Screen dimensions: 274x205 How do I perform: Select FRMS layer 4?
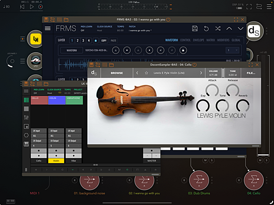[x=89, y=41]
